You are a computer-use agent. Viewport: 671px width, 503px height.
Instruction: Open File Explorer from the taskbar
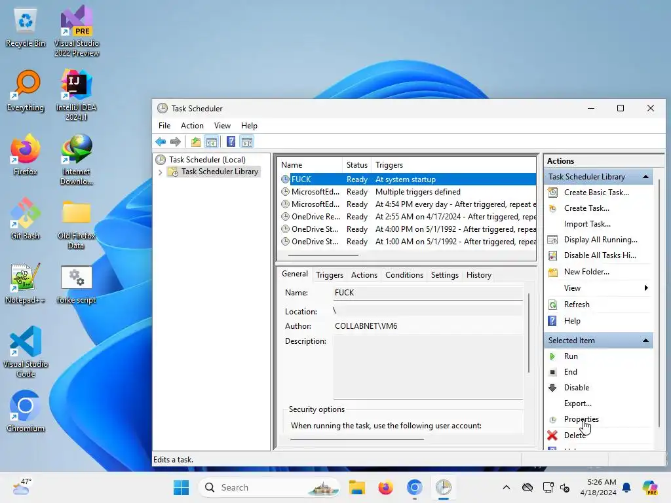(357, 487)
